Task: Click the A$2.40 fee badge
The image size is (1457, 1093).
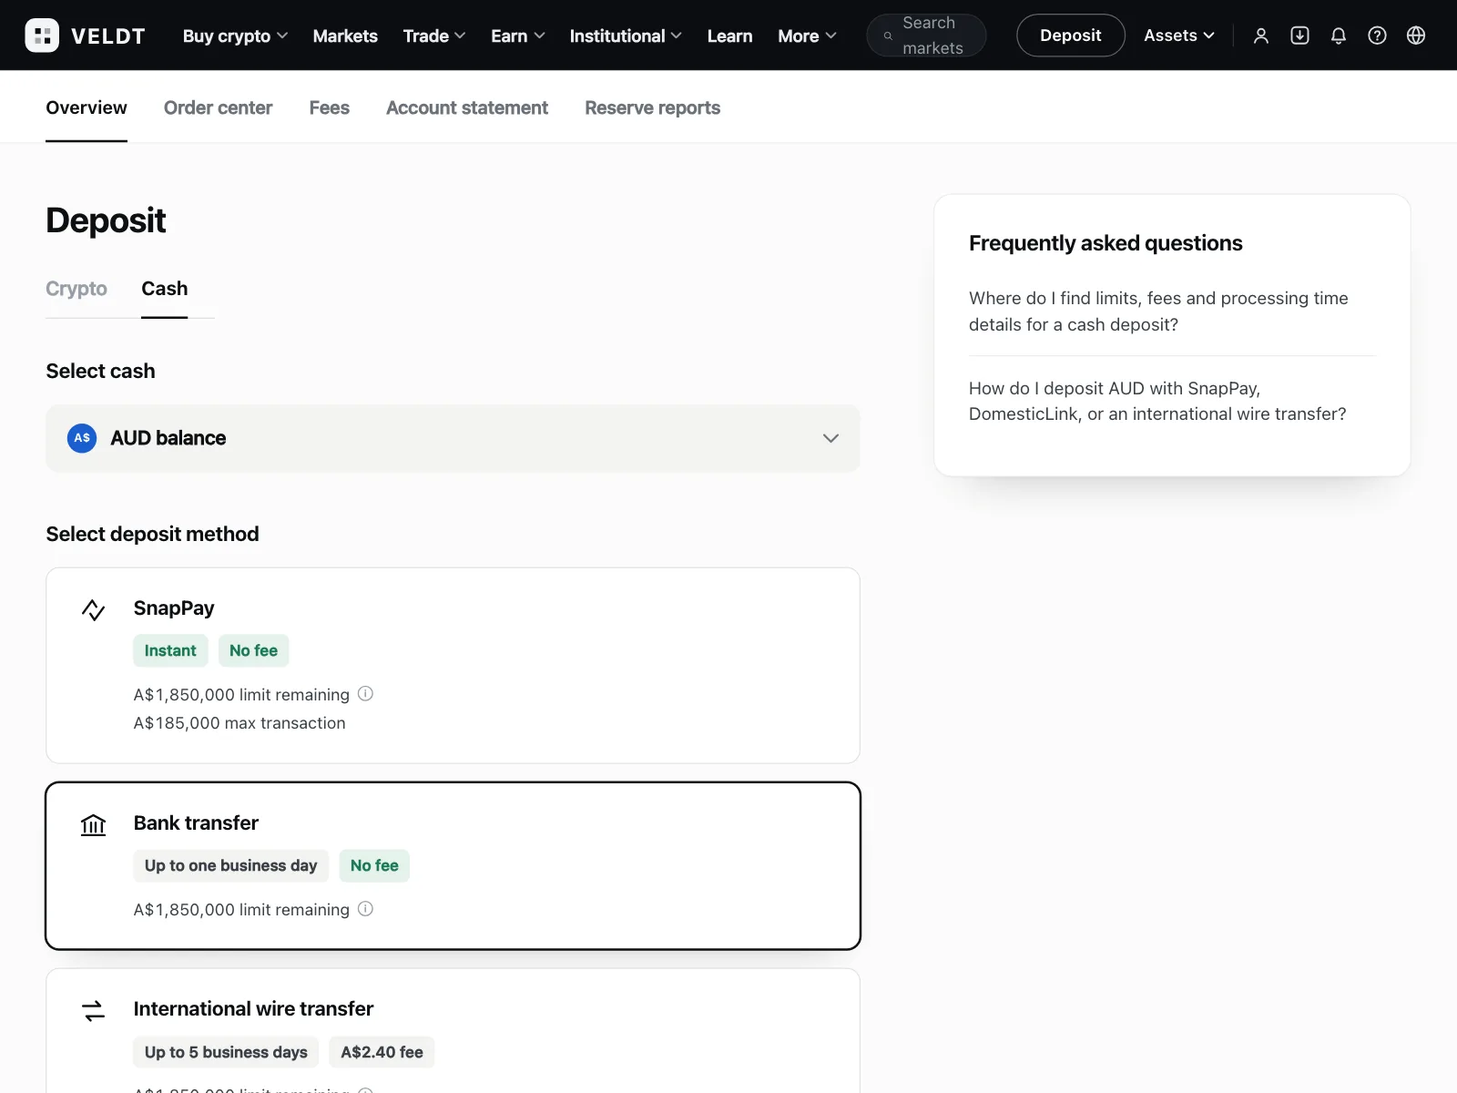Action: (x=382, y=1052)
